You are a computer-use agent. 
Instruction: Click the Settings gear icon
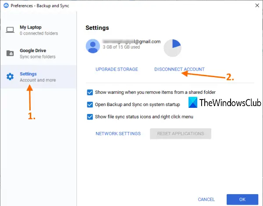[10, 77]
